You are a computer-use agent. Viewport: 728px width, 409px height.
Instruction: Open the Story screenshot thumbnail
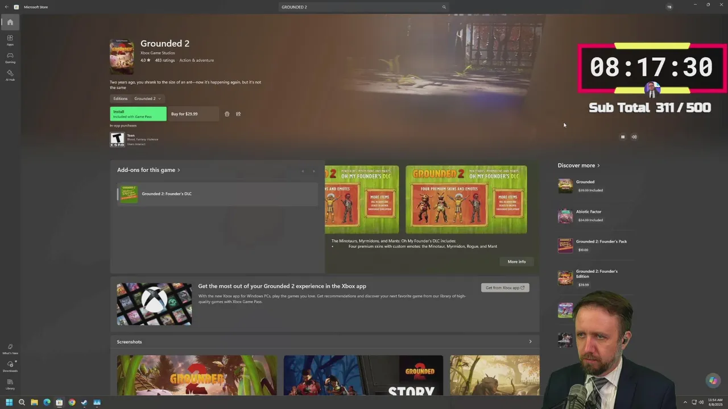click(363, 375)
